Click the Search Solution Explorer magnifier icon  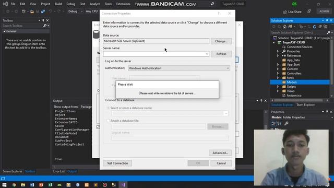328,32
